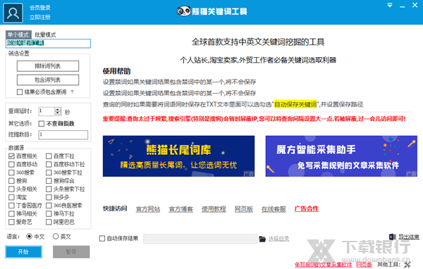Click the 查询延时 seconds field
The width and height of the screenshot is (423, 269).
point(47,111)
